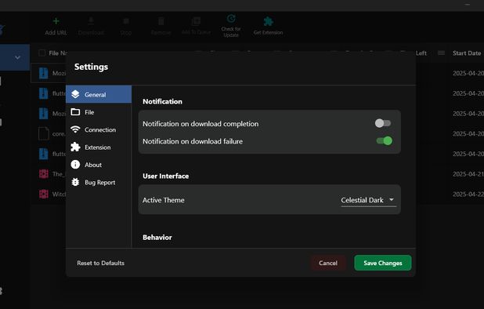Screen dimensions: 484x309
Task: Switch to the Connection settings tab
Action: coord(99,129)
